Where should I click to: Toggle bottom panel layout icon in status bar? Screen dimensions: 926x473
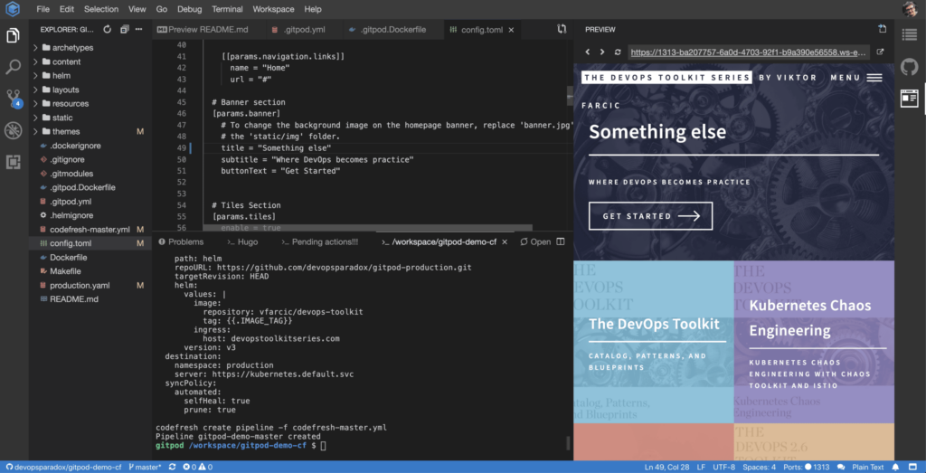(x=913, y=467)
